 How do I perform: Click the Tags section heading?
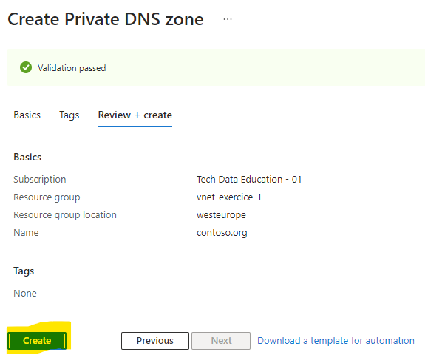point(24,271)
